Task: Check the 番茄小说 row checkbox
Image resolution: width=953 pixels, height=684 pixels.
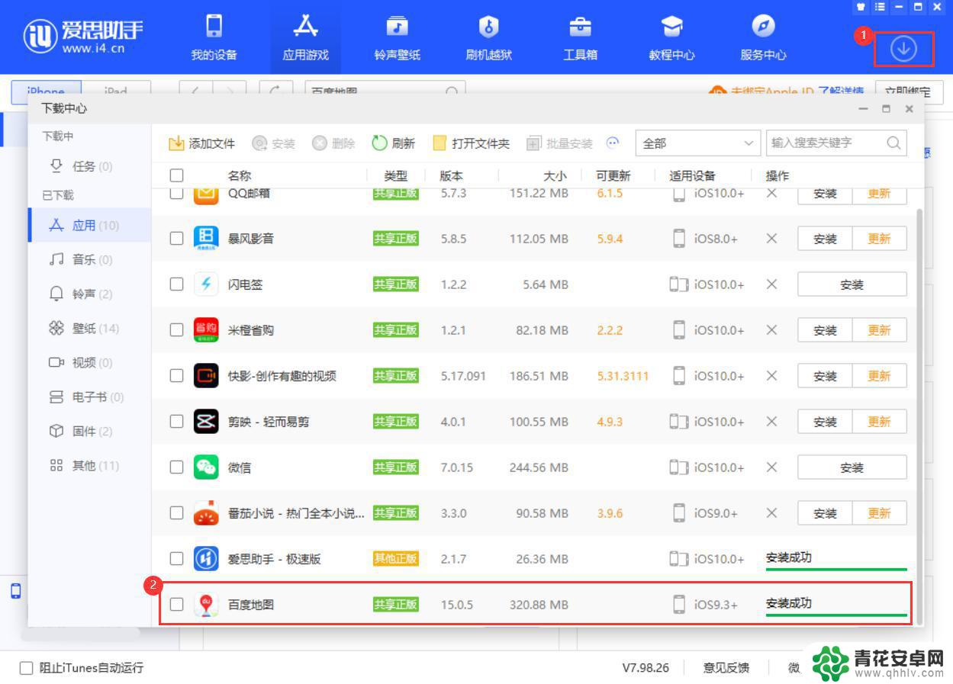Action: [x=176, y=513]
